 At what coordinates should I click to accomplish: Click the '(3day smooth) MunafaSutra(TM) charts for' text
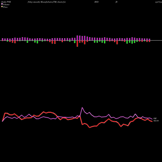pos(47,2)
